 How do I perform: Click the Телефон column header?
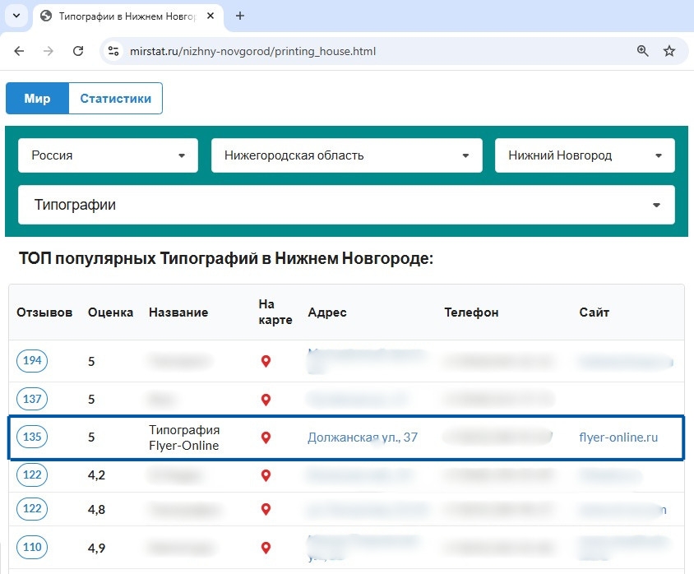471,312
